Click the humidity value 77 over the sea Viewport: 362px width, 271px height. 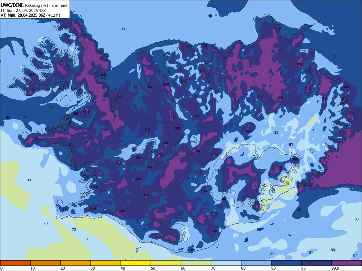tap(29, 180)
